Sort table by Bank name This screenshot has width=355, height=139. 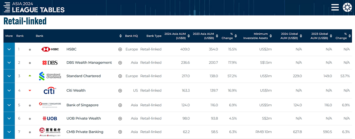click(120, 36)
